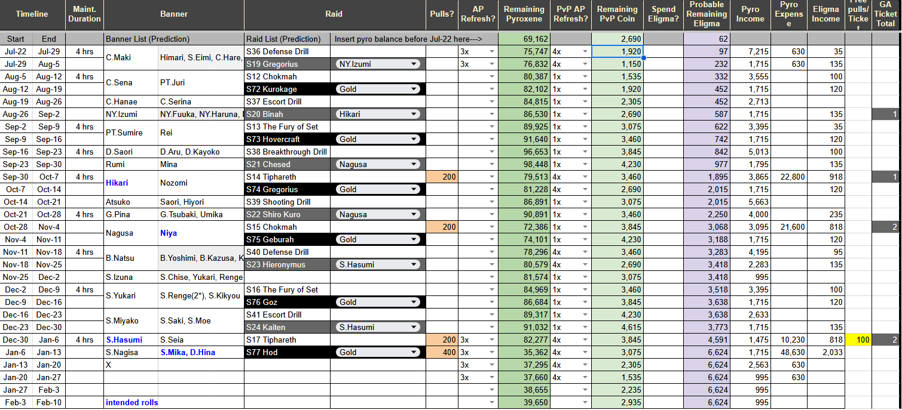This screenshot has width=902, height=410.
Task: Click the 'G.Tsubaki, Umika' banner cell
Action: pos(201,215)
